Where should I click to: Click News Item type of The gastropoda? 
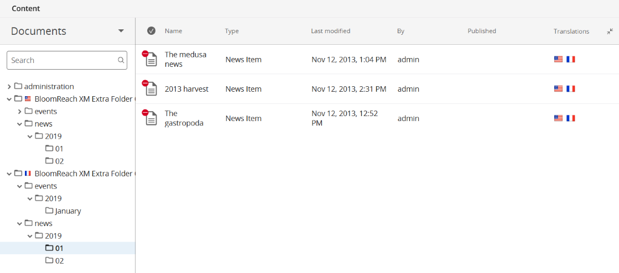point(243,118)
